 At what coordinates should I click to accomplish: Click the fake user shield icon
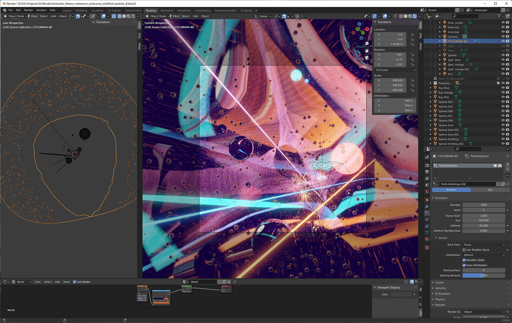[x=498, y=184]
